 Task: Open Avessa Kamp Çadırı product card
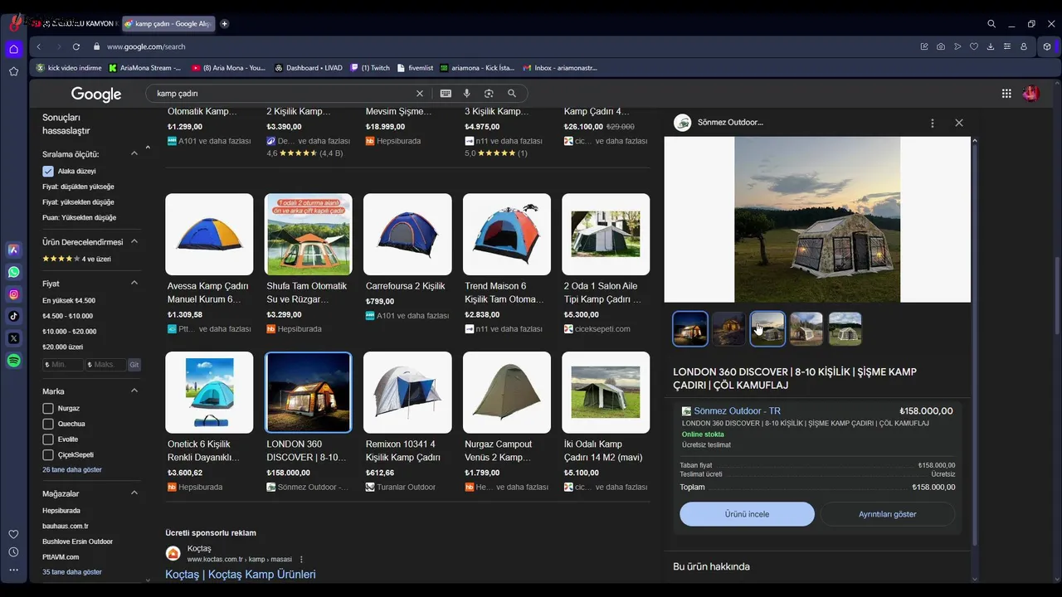209,264
